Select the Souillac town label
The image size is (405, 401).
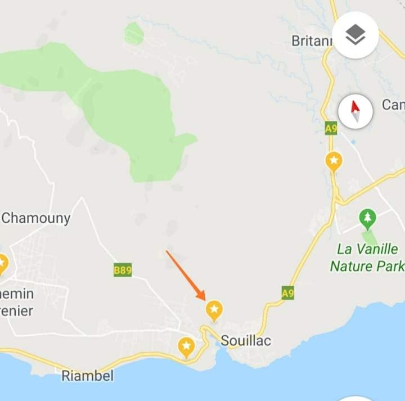coord(246,340)
